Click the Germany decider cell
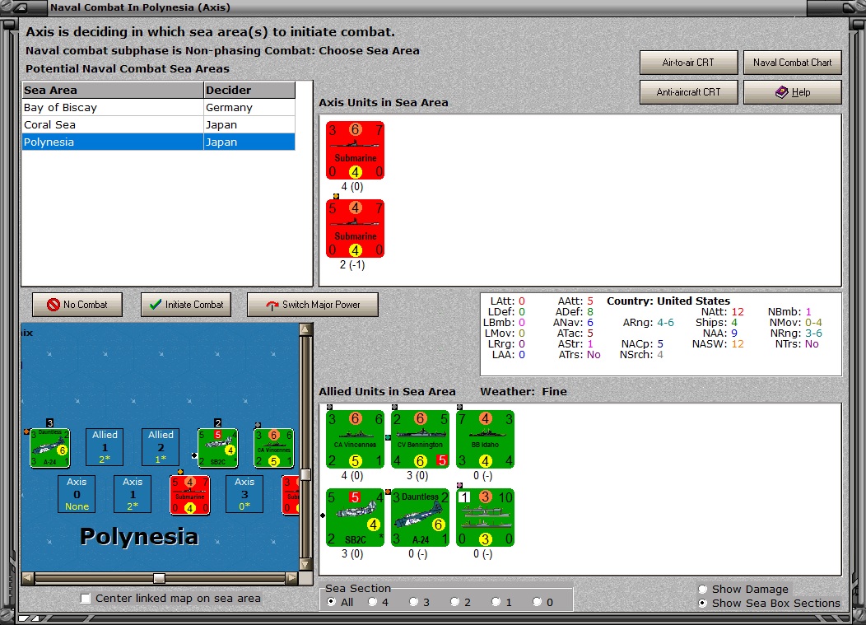This screenshot has height=625, width=866. [x=249, y=107]
